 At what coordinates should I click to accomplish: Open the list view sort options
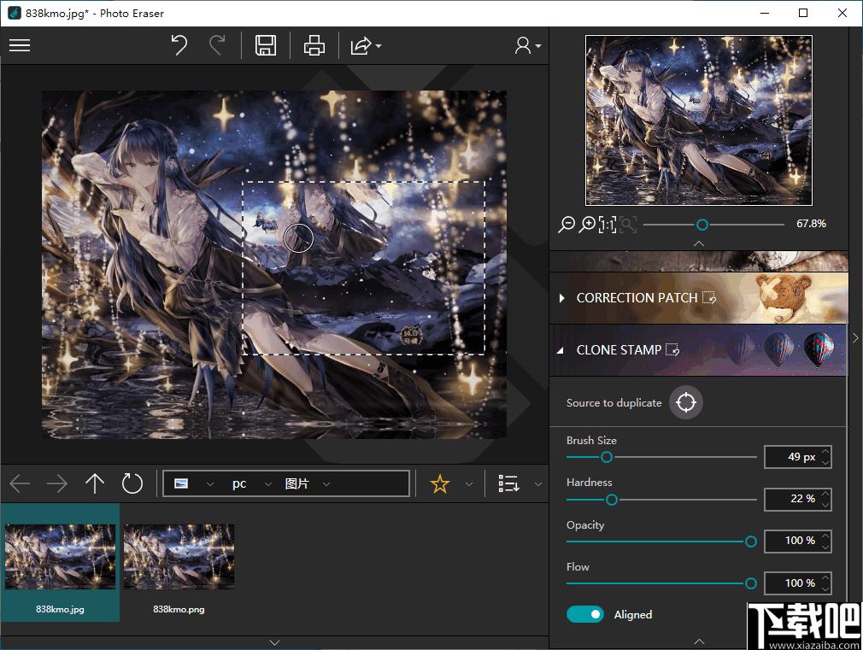coord(508,483)
